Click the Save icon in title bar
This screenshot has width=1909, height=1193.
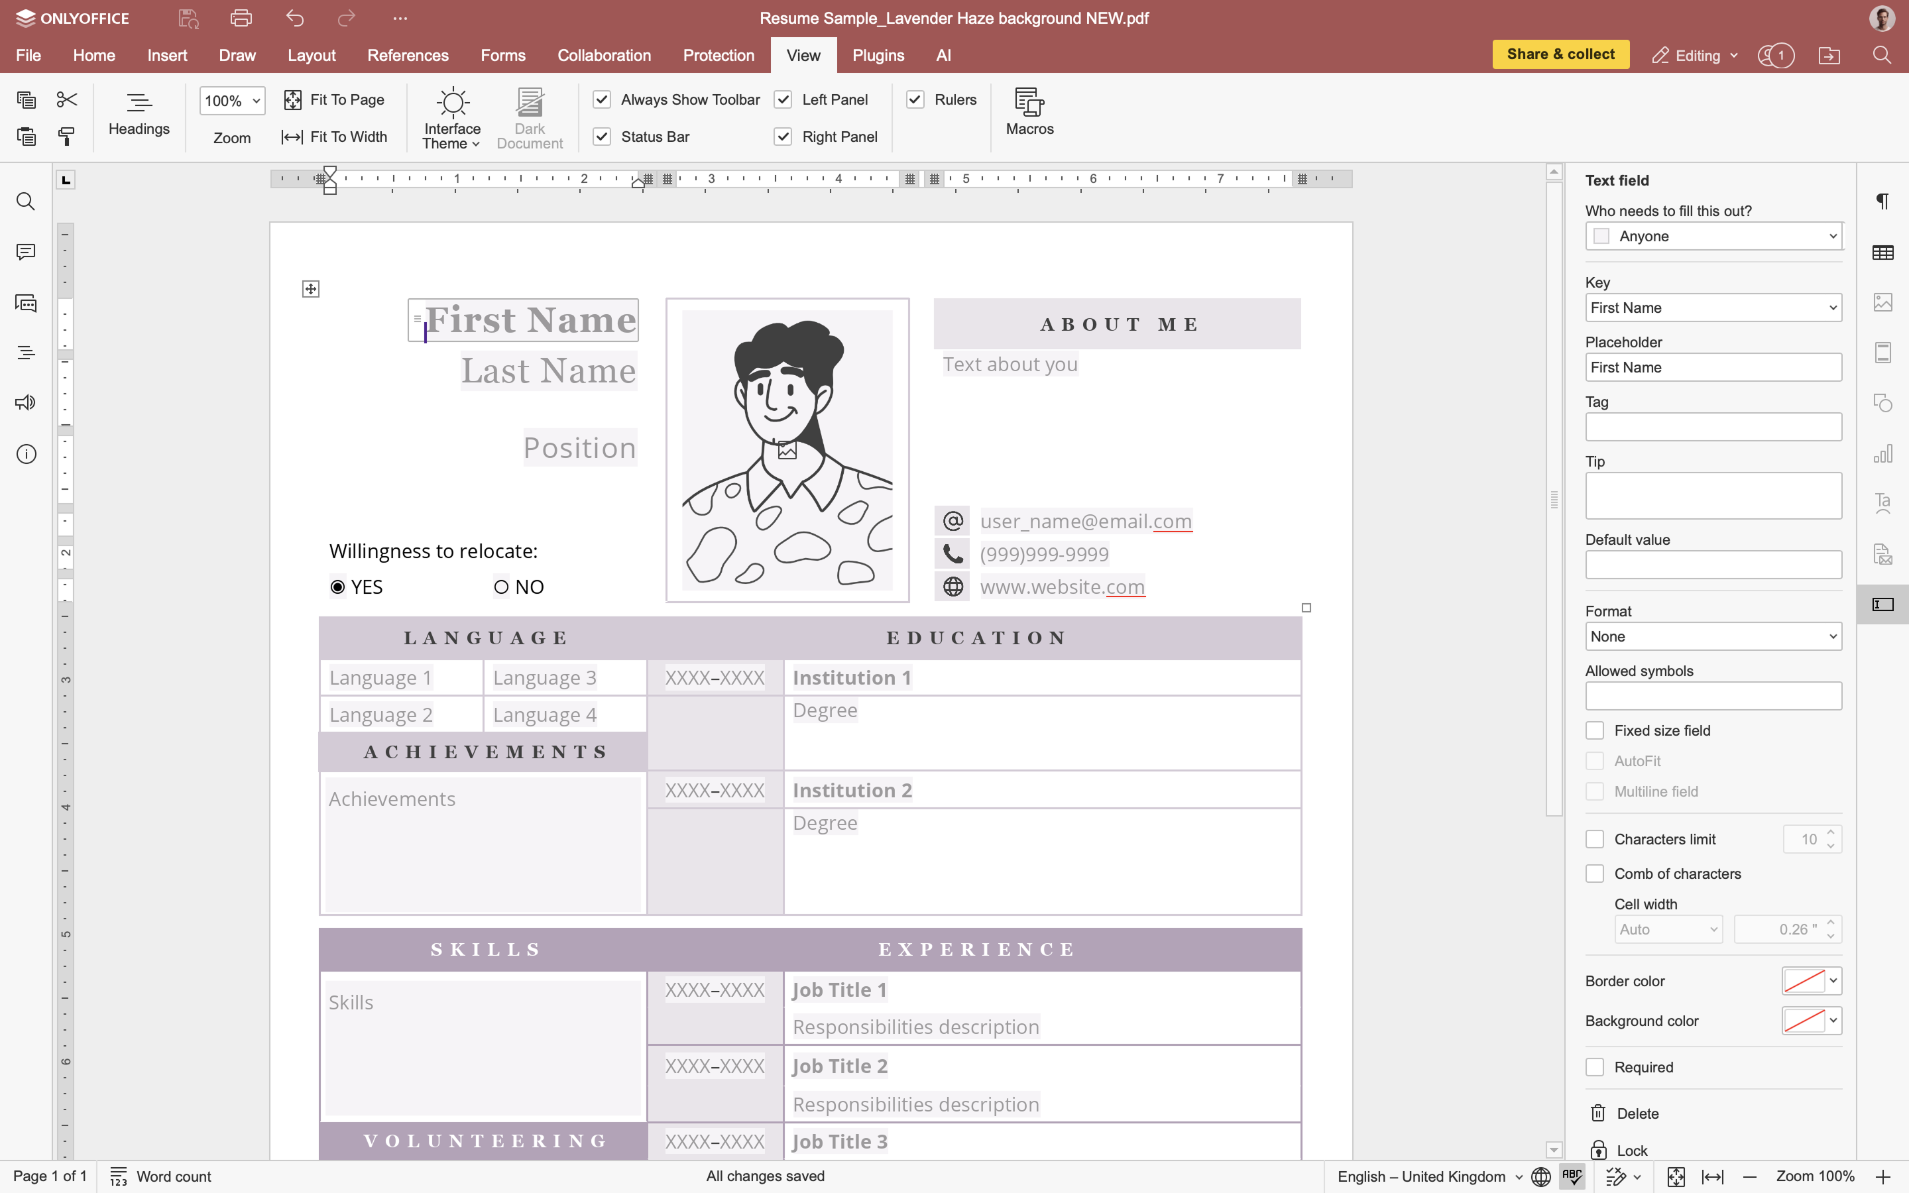click(x=188, y=18)
